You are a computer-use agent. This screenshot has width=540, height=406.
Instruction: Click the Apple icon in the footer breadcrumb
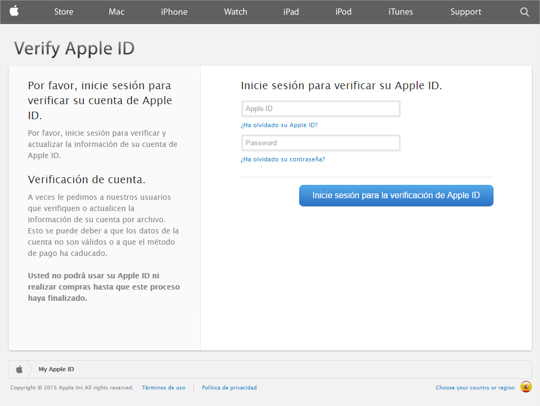(x=20, y=370)
